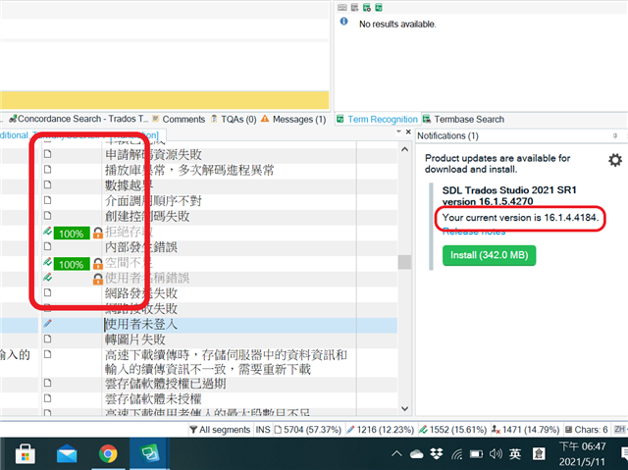Click the lock icon on 拒絕存取 segment

(x=97, y=233)
